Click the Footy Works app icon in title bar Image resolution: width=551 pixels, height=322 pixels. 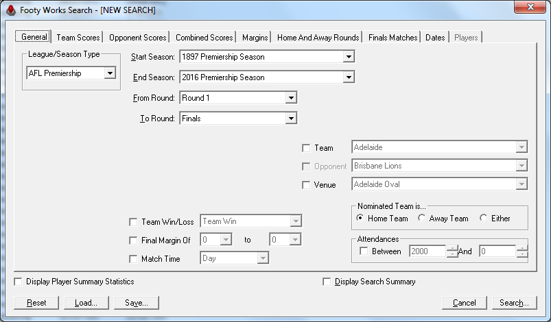point(10,10)
